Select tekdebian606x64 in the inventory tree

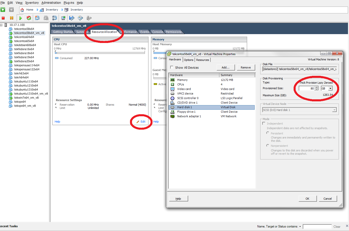coord(25,45)
